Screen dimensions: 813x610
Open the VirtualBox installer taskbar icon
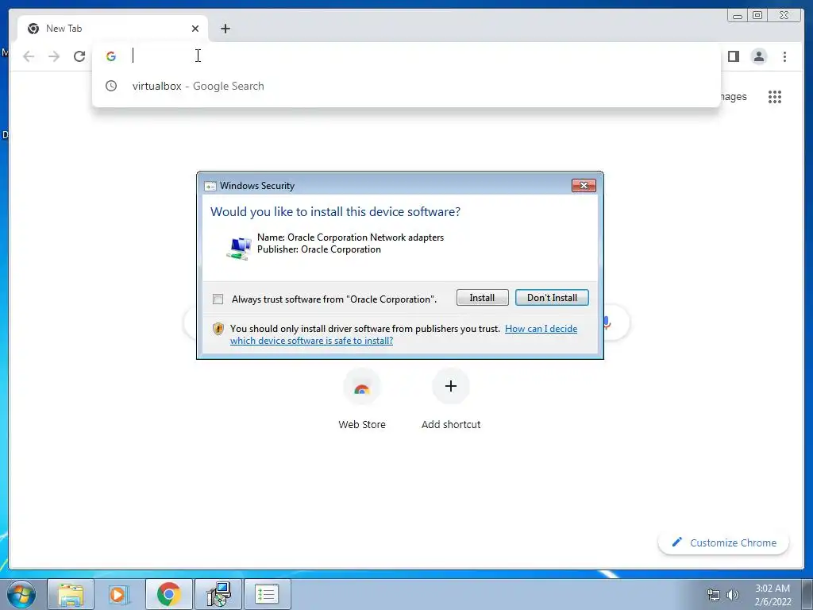pos(218,594)
